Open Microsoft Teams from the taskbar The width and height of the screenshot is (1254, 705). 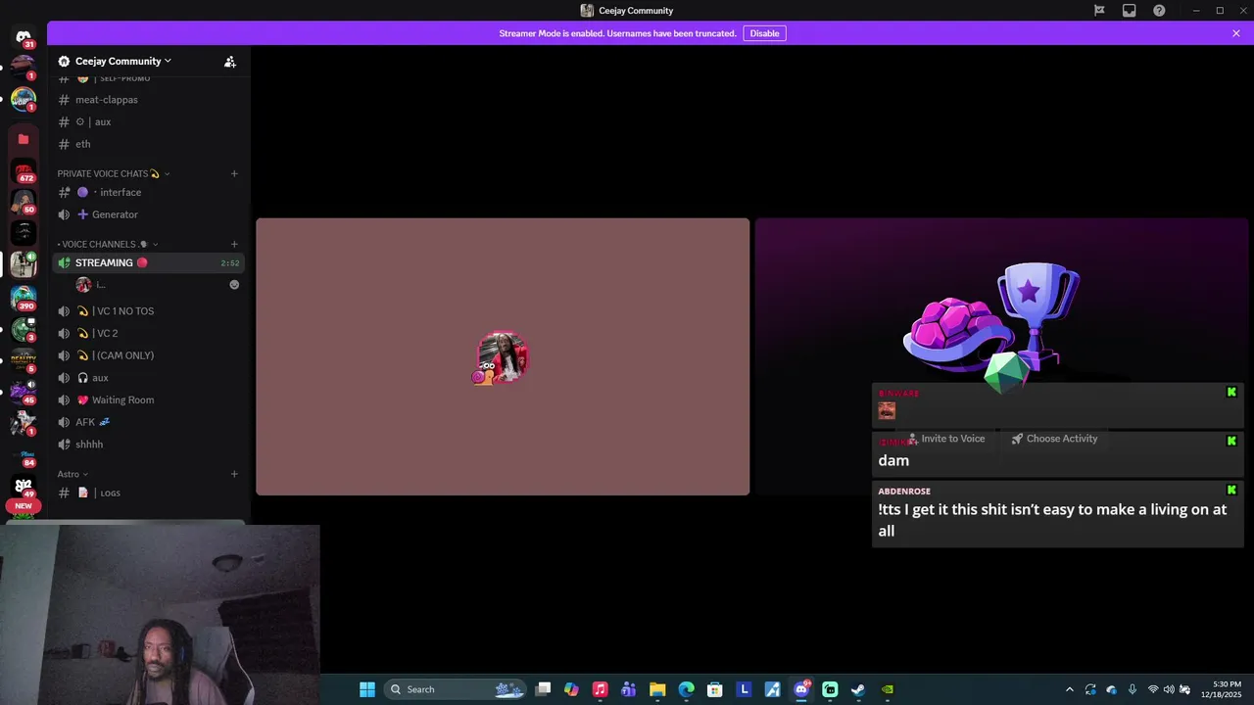(629, 689)
